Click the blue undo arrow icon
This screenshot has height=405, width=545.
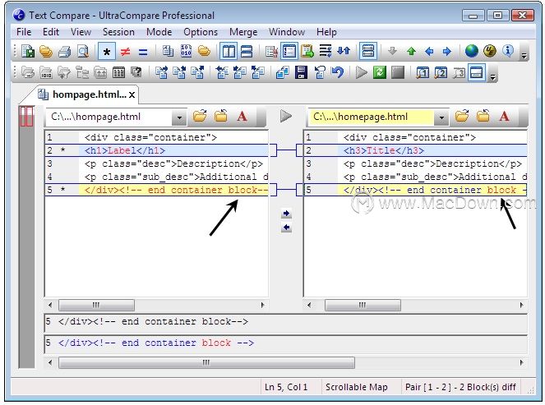337,72
